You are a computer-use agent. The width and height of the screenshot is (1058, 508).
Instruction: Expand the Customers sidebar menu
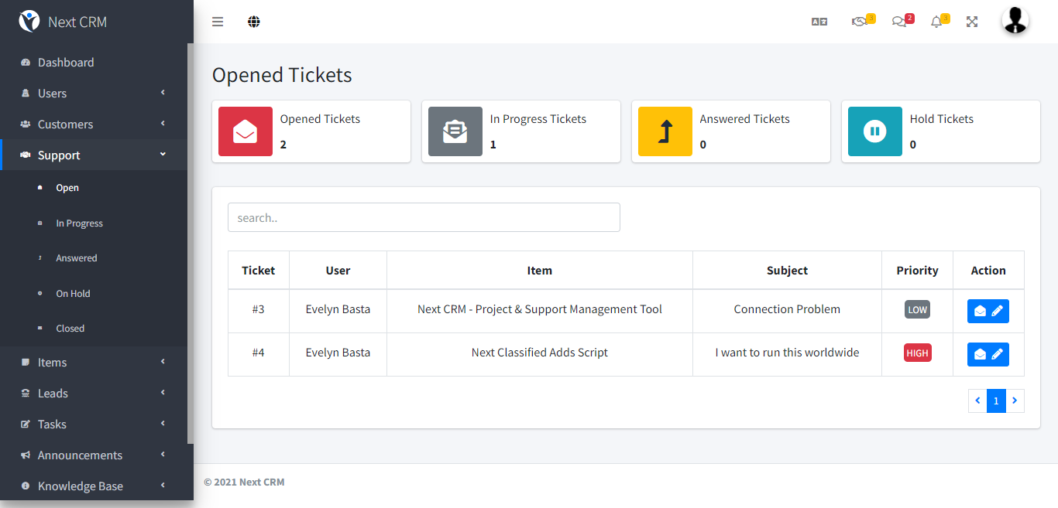pos(93,124)
